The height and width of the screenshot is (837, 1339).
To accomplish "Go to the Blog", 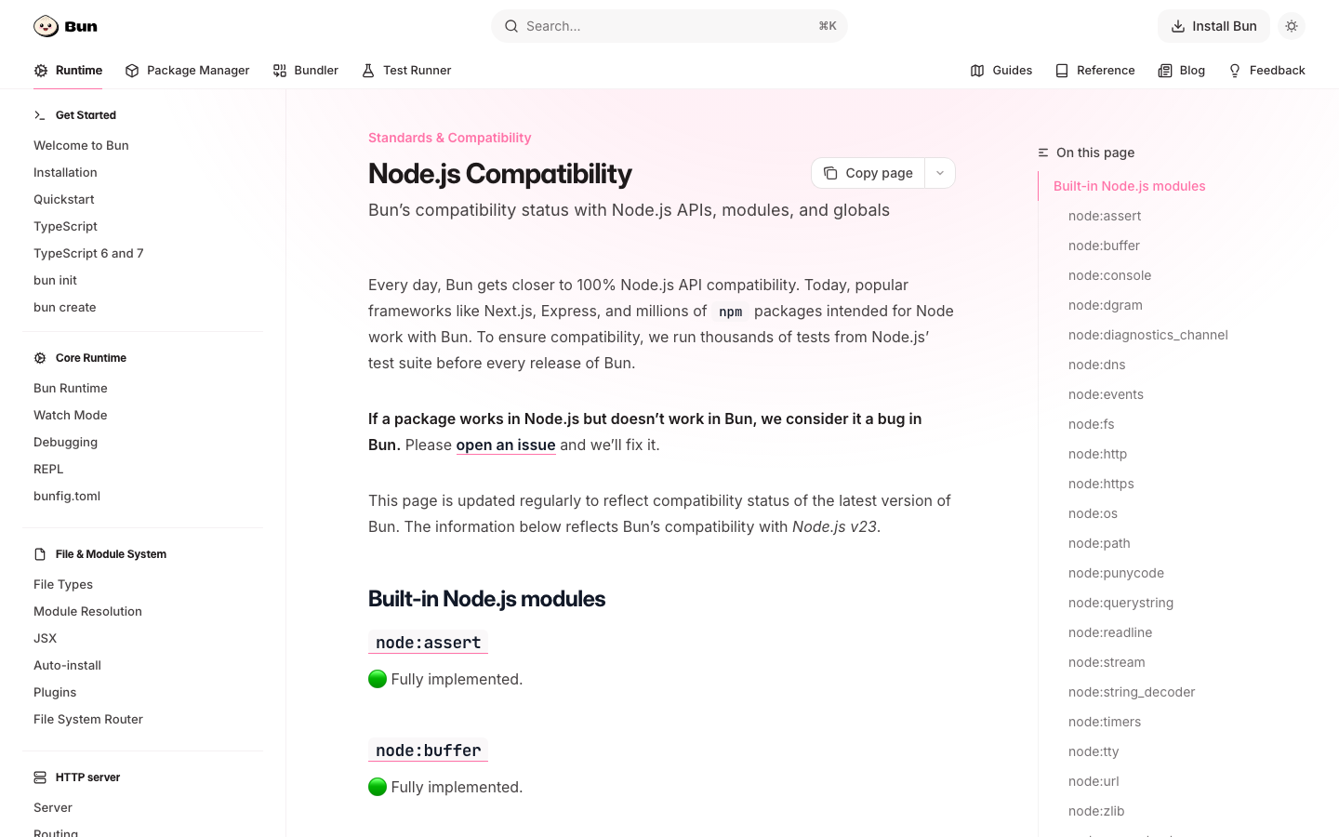I will coord(1182,71).
